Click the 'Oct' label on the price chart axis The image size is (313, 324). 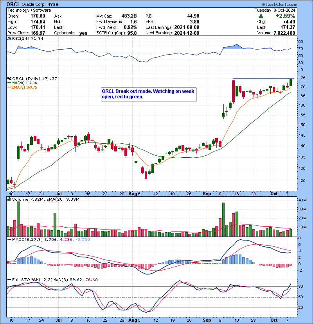(274, 194)
